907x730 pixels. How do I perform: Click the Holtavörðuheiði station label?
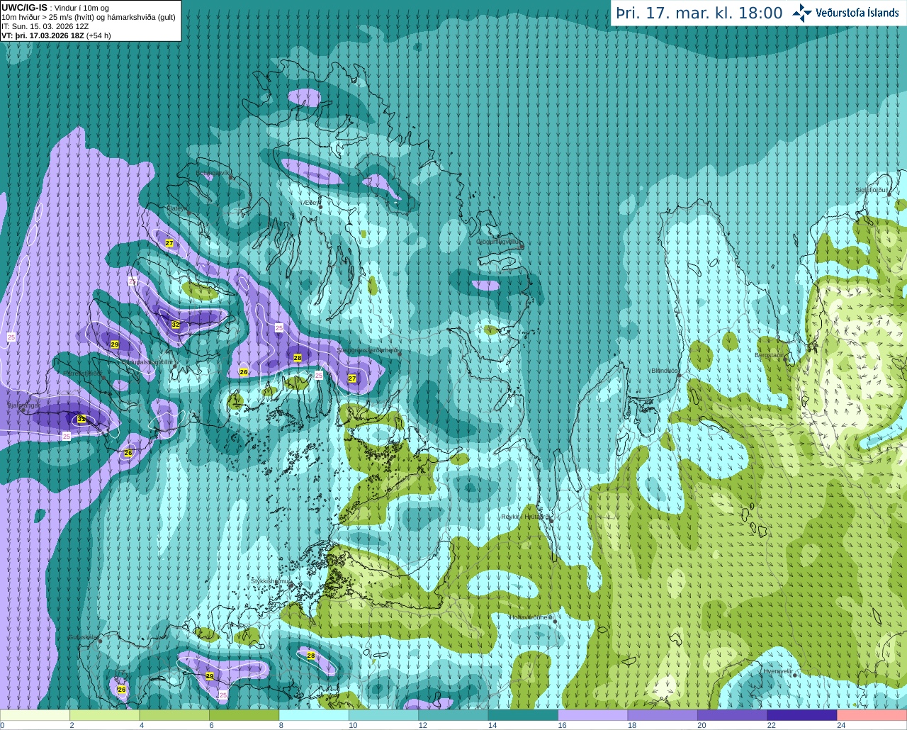(531, 617)
